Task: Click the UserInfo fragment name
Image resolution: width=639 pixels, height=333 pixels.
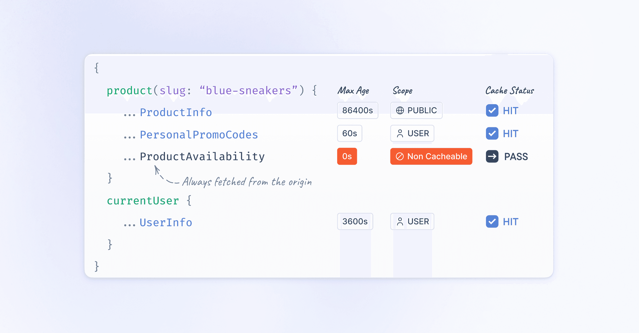Action: coord(166,223)
